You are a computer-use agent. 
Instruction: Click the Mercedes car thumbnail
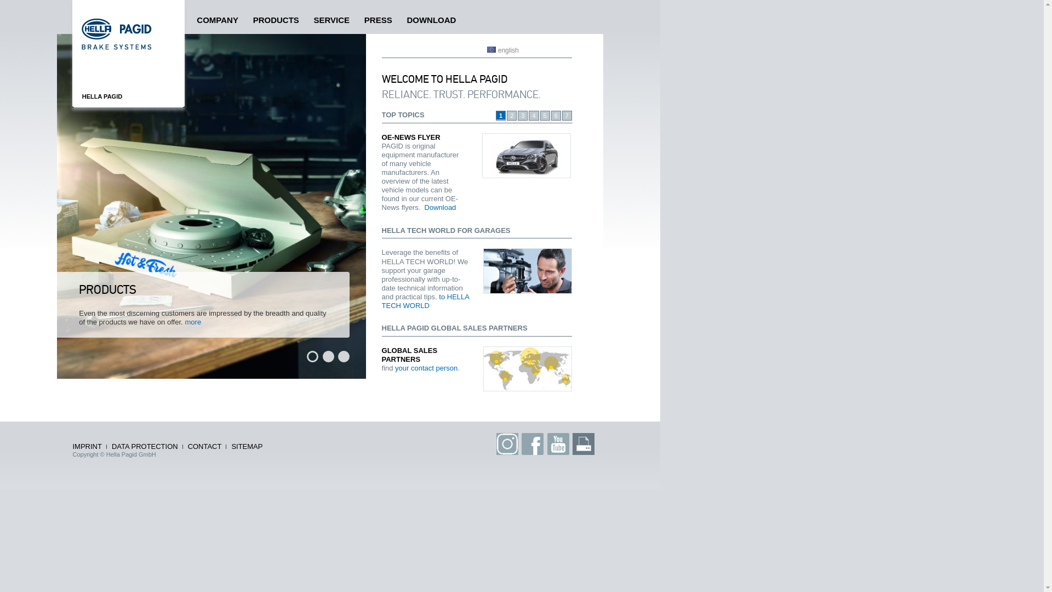pyautogui.click(x=527, y=156)
